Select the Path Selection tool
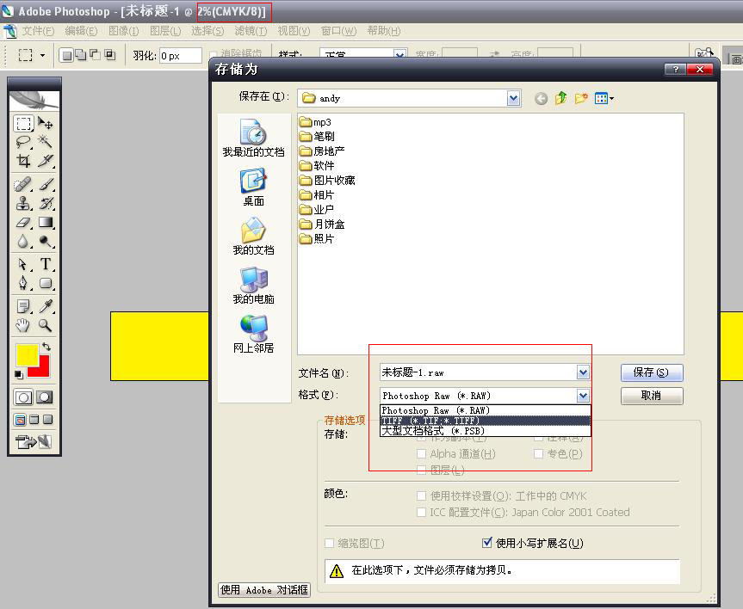Image resolution: width=743 pixels, height=609 pixels. point(23,264)
